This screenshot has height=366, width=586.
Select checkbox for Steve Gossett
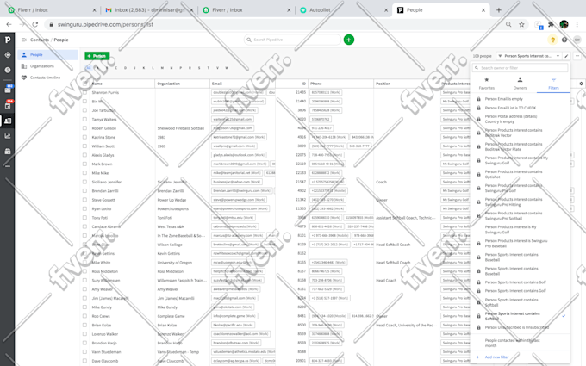coord(84,200)
